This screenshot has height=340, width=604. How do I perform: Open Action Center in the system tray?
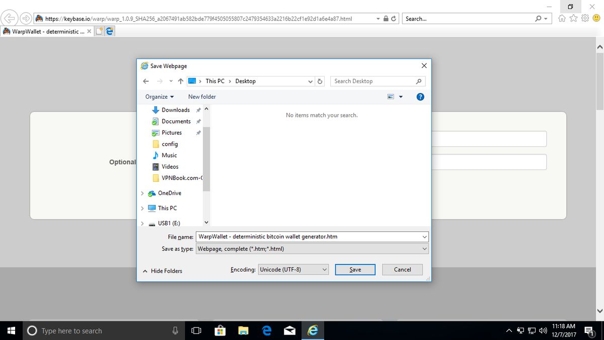589,331
